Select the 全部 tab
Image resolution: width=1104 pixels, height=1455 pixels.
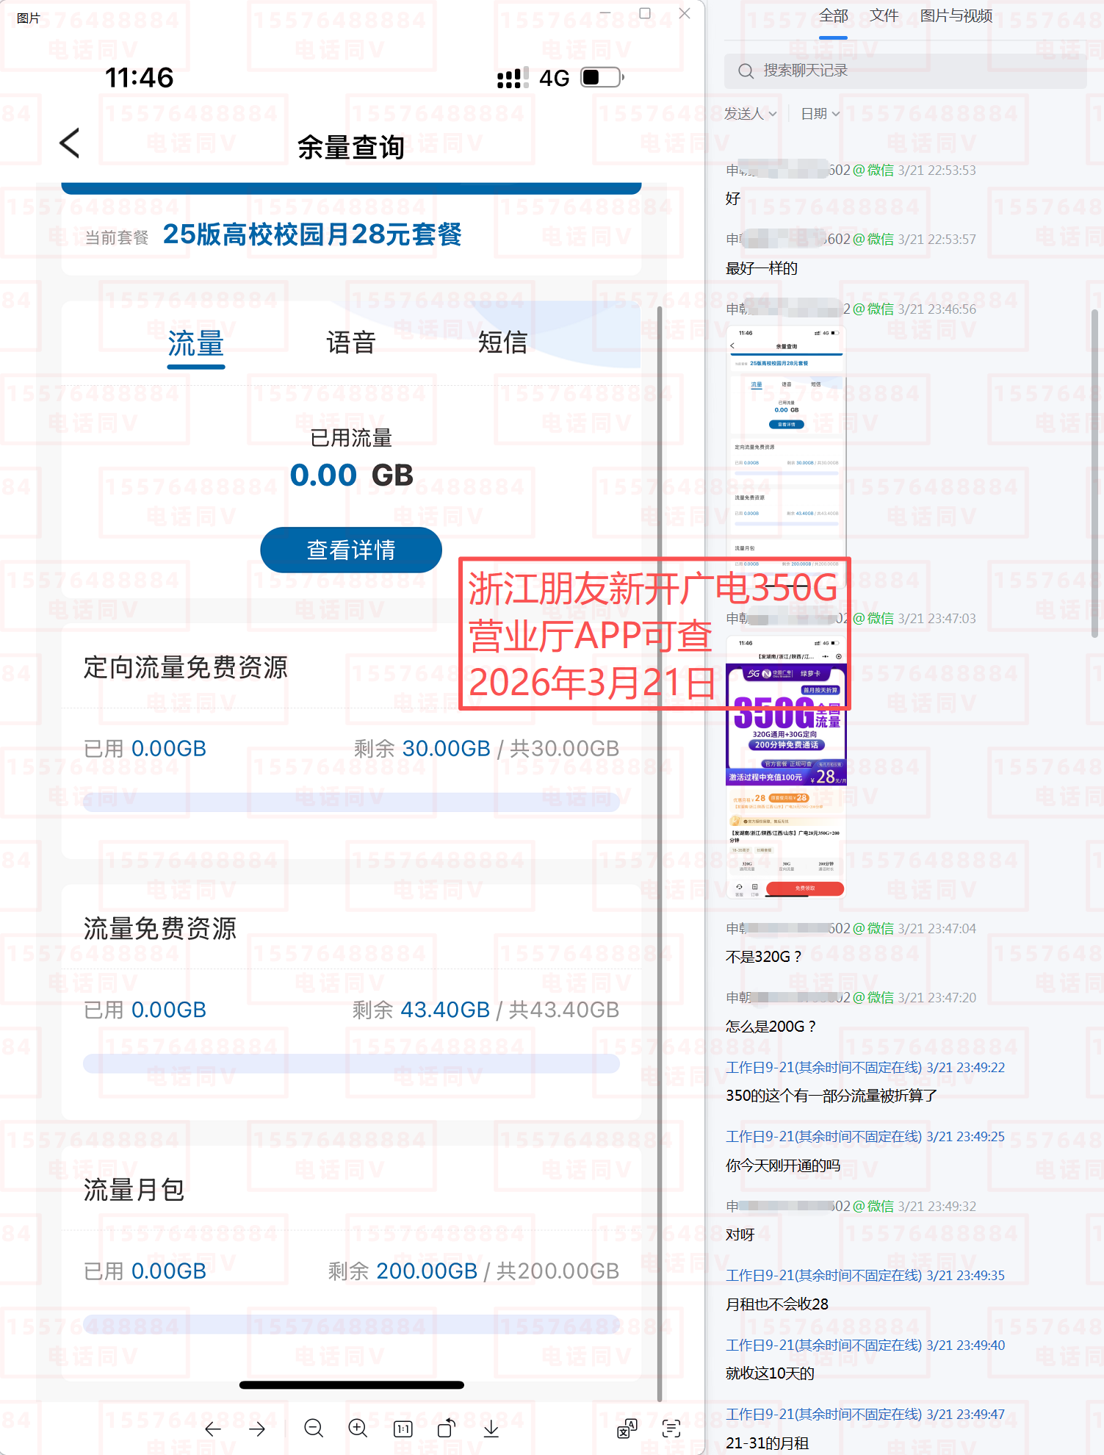(833, 16)
